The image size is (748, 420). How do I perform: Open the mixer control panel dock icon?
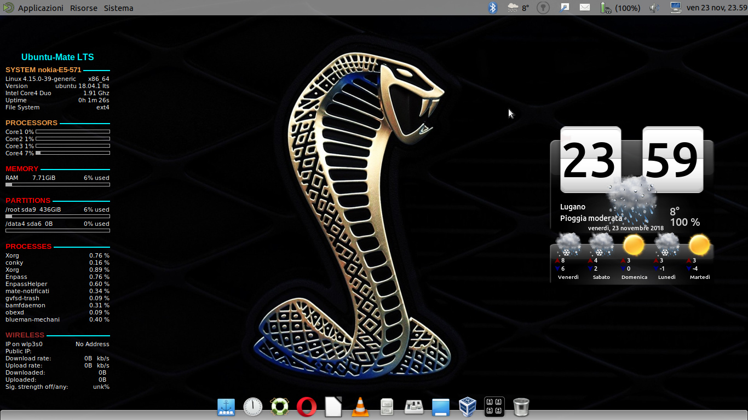pos(414,407)
